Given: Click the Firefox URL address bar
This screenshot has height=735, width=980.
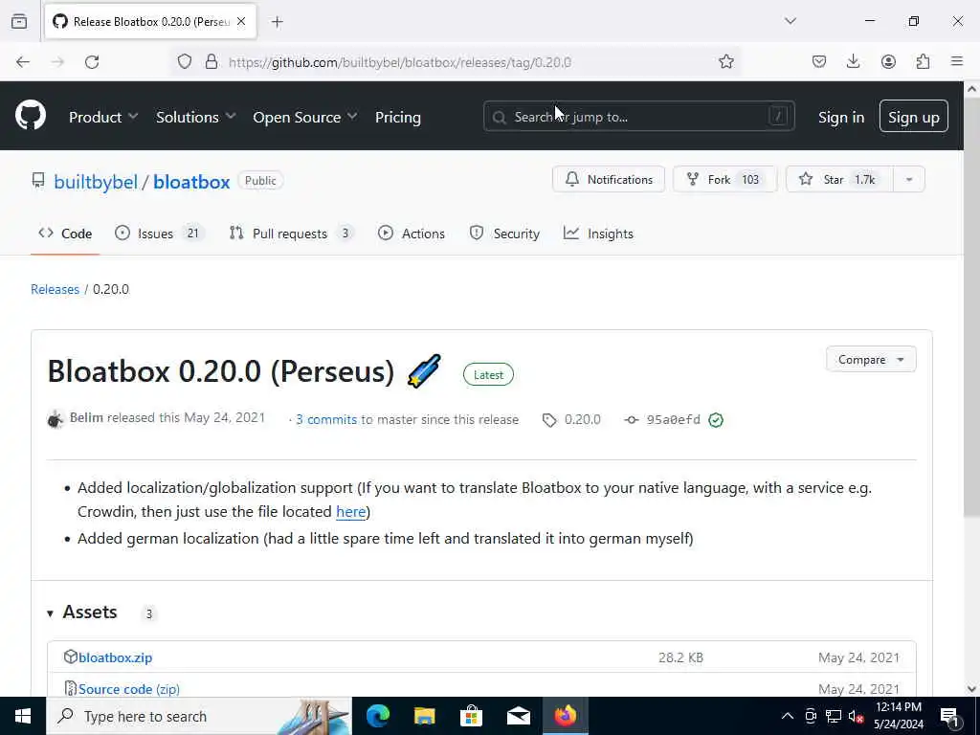Looking at the screenshot, I should [457, 62].
